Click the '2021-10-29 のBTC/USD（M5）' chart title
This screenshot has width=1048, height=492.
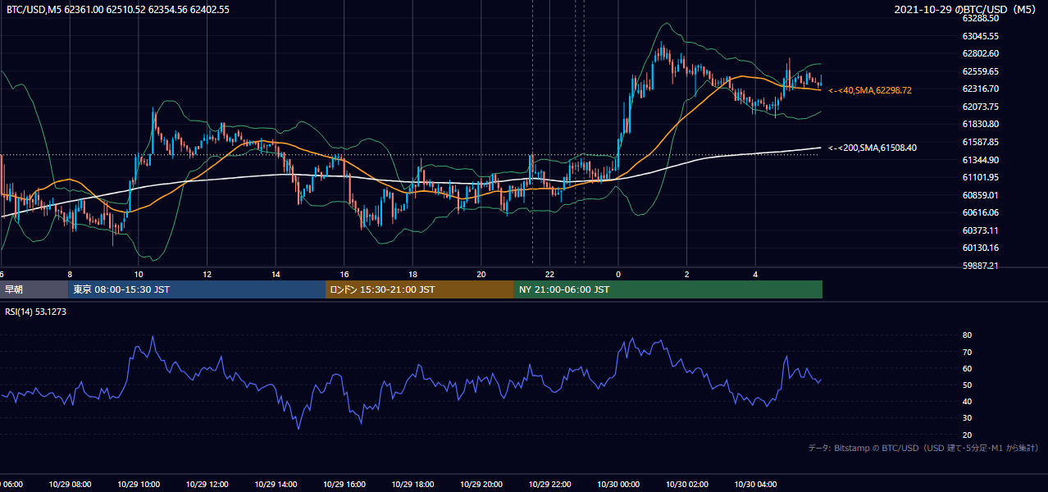click(x=967, y=9)
